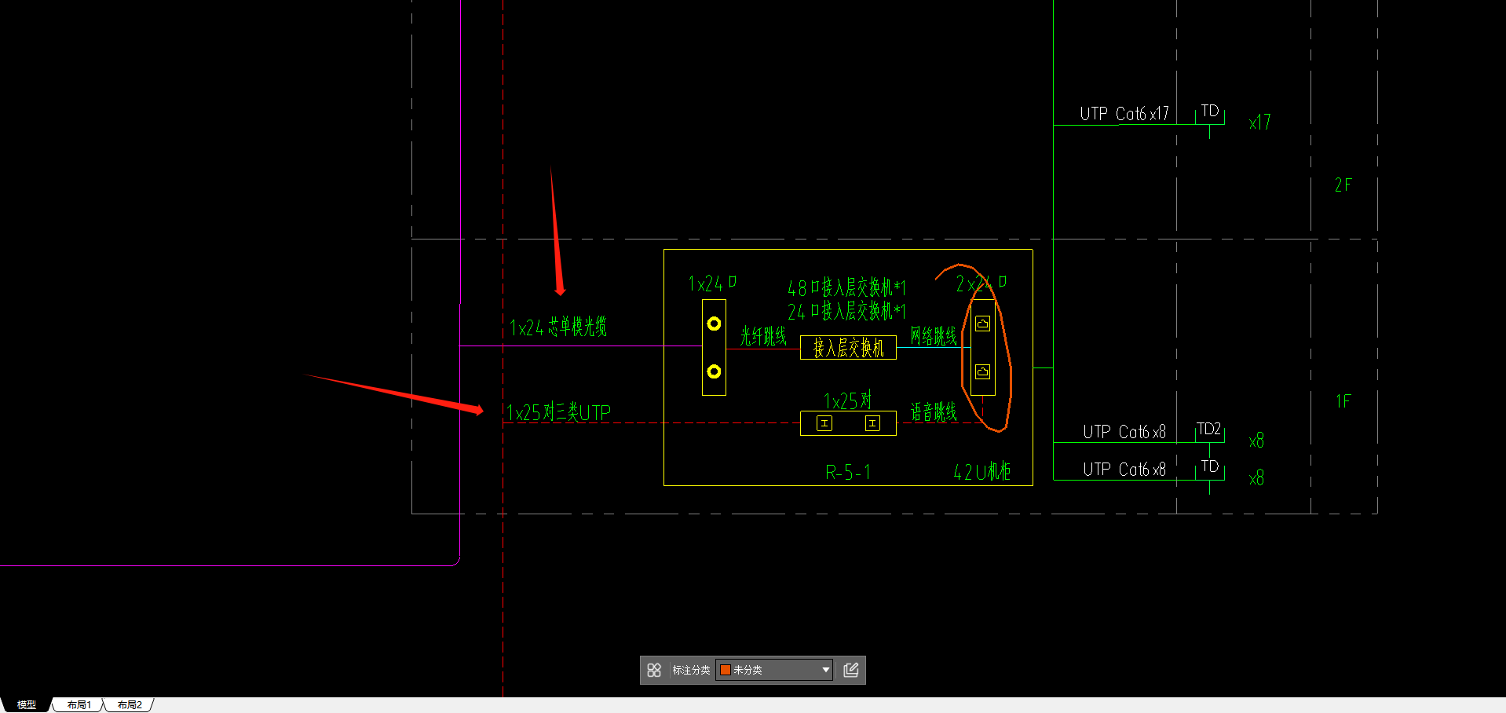
Task: Select the 1F floor label
Action: 1343,401
